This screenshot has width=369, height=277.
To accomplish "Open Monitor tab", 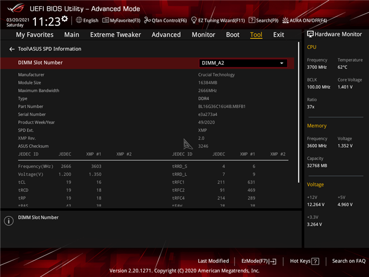I will pos(203,35).
